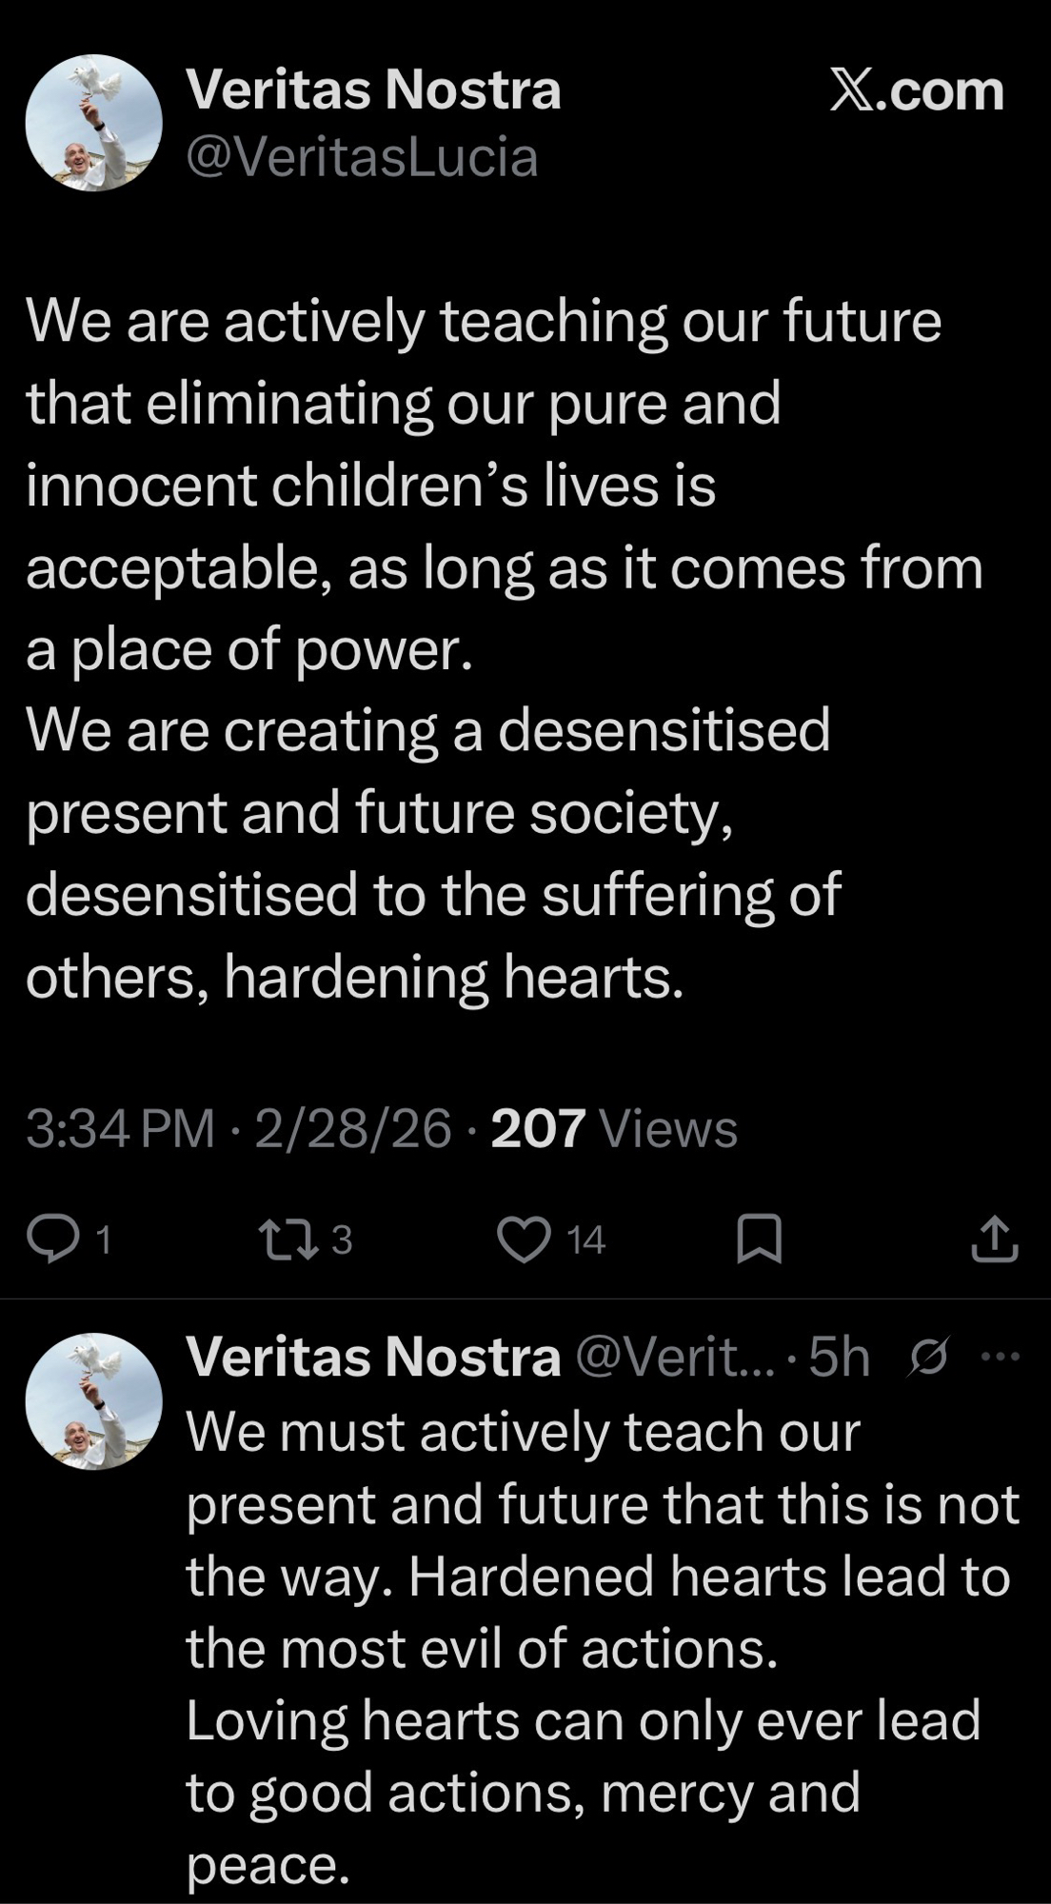Click the Grok icon on the reply
The image size is (1051, 1904).
click(928, 1358)
